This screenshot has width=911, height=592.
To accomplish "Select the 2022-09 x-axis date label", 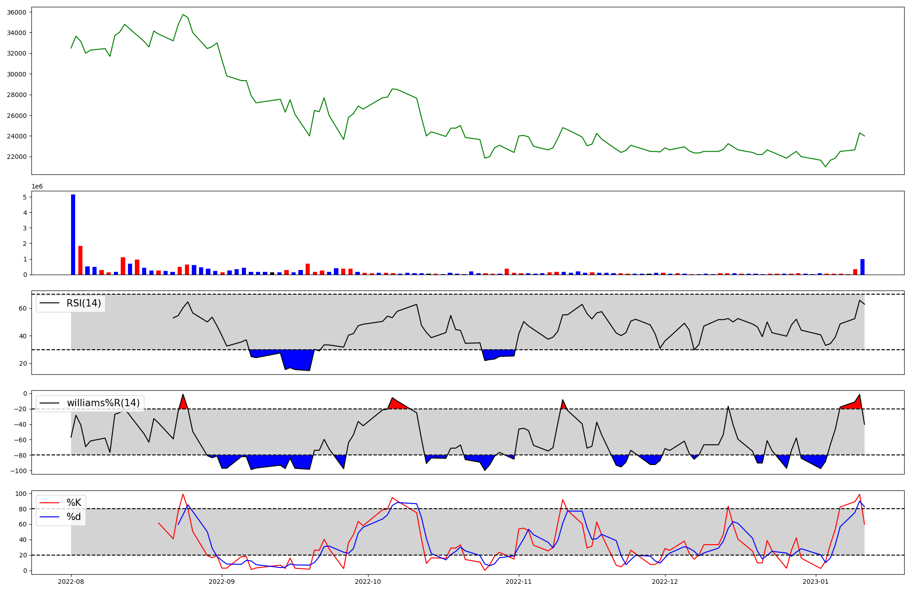I will click(222, 582).
